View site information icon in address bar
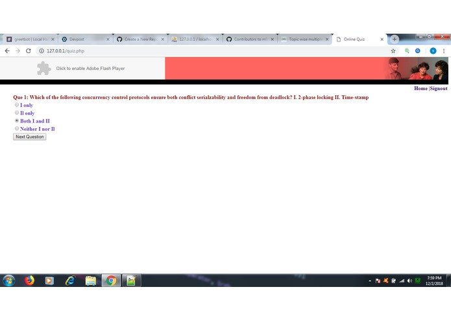 [42, 51]
